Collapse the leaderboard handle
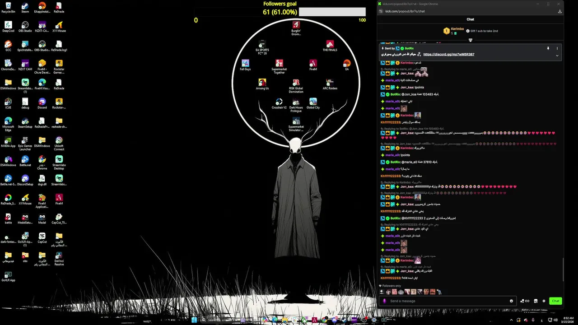The image size is (578, 325). tap(470, 40)
